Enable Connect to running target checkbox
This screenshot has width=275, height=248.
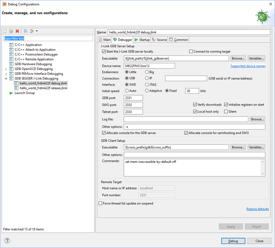191,51
